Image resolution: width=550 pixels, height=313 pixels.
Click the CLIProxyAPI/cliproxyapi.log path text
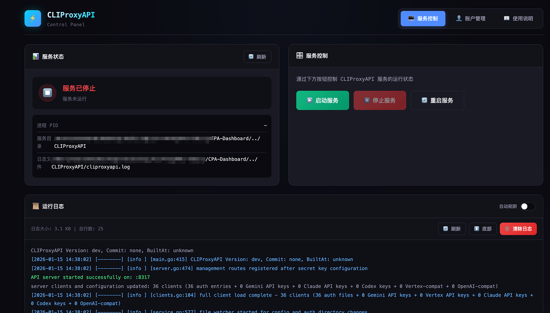[x=90, y=167]
